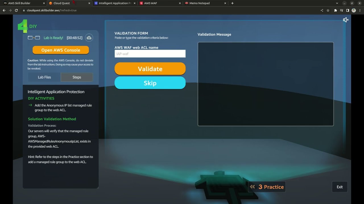Open new browser tab plus icon
Image resolution: width=364 pixels, height=204 pixels.
pyautogui.click(x=232, y=3)
